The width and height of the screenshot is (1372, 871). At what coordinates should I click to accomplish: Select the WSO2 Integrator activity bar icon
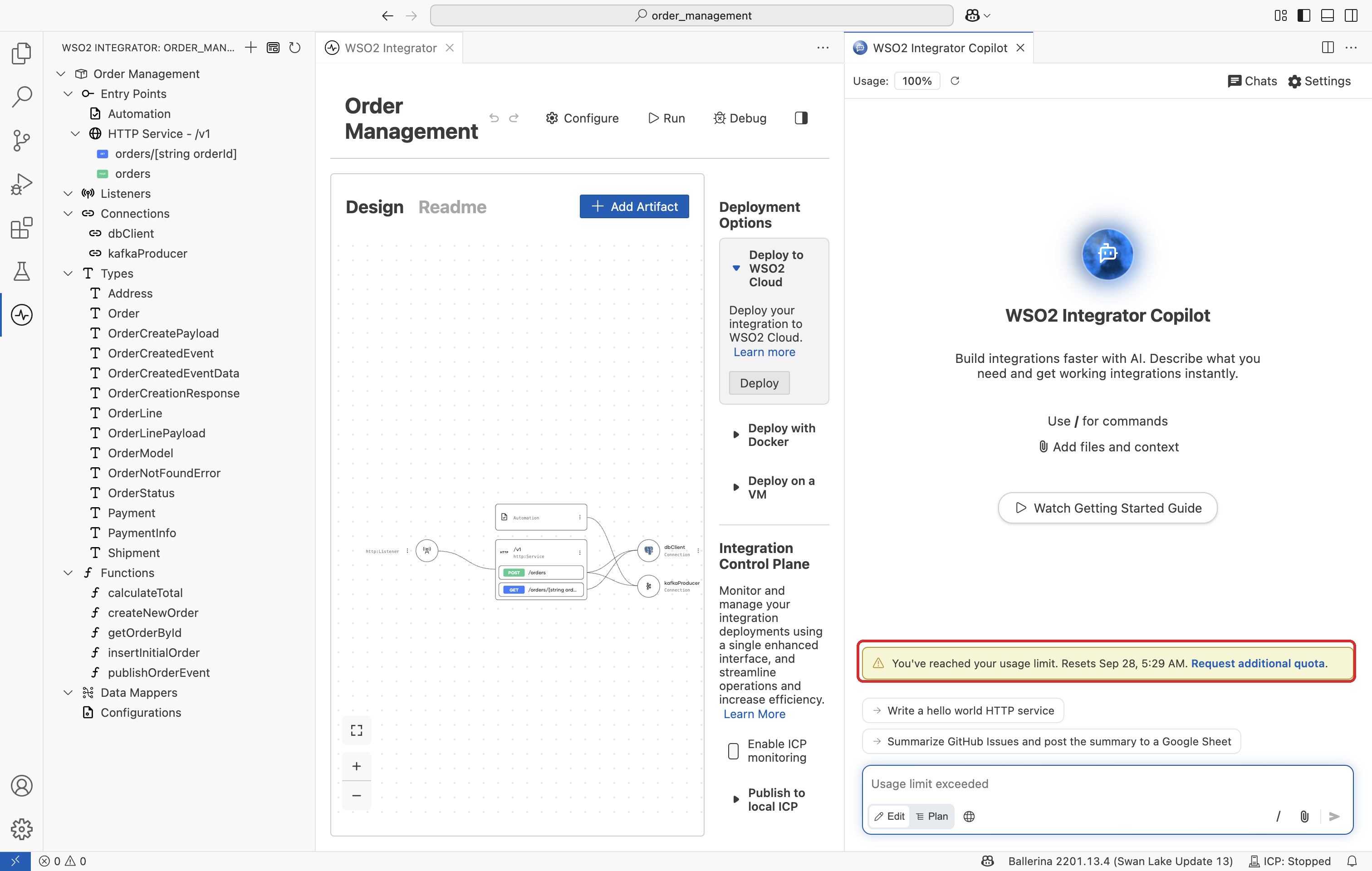click(21, 315)
